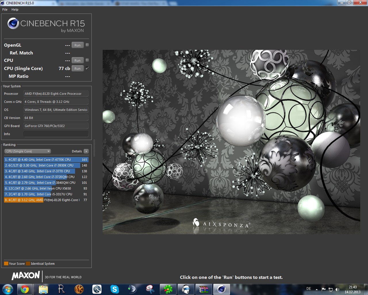Viewport: 368px width, 295px height.
Task: Click the CB Version field 64 Bit
Action: (x=56, y=118)
